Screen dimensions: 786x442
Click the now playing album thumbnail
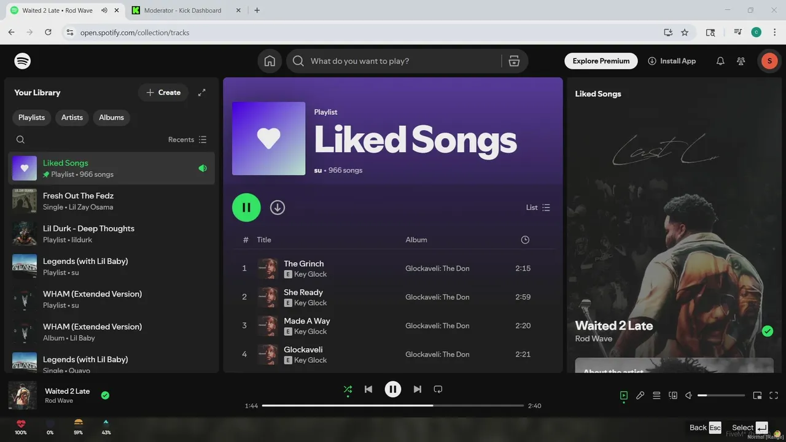click(22, 395)
